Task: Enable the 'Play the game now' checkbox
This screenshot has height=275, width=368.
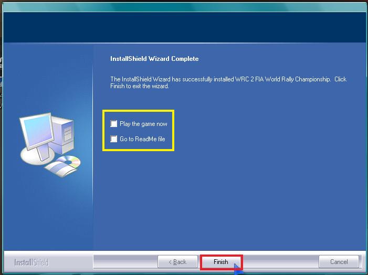Action: point(114,124)
